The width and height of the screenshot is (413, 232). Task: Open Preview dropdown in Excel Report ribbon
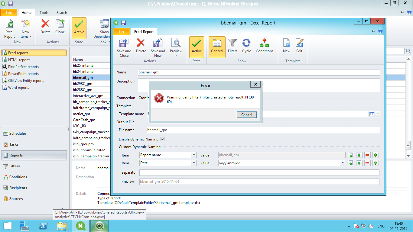click(176, 48)
